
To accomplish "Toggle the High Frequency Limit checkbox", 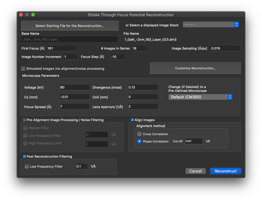I will (x=25, y=143).
